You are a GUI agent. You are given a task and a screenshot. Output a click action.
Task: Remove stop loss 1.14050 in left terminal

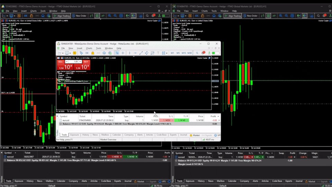click(x=121, y=157)
